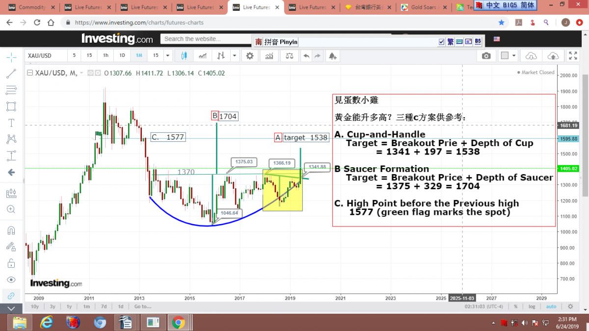Select the 1h interval
Image resolution: width=589 pixels, height=331 pixels.
pyautogui.click(x=105, y=55)
